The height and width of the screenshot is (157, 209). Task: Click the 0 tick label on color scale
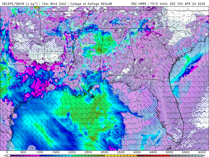point(7,152)
